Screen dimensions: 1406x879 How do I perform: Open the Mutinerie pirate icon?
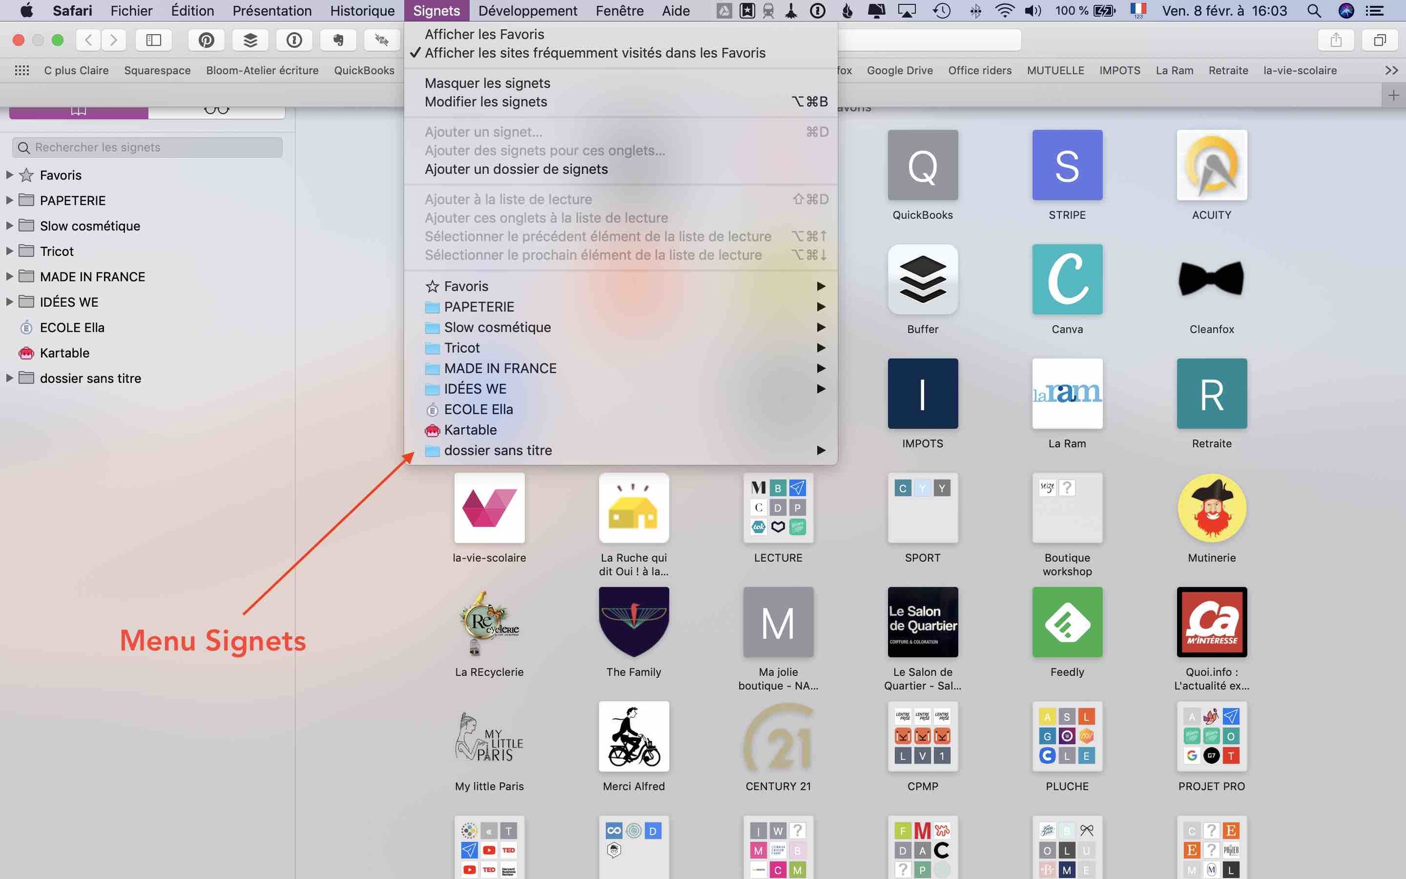[x=1212, y=508]
